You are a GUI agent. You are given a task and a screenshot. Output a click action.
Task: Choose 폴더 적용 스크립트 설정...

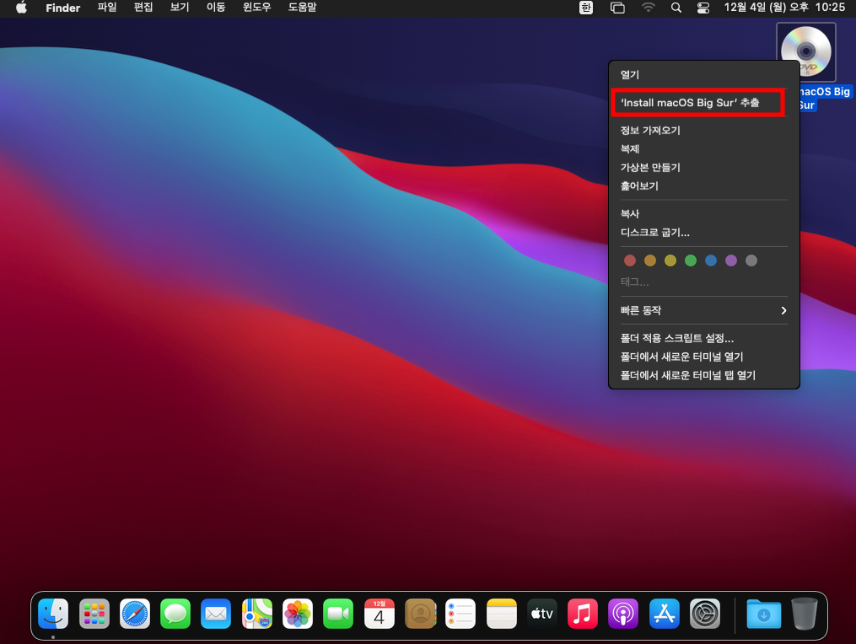tap(703, 338)
